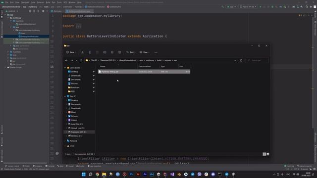Open the New dropdown in File Explorer

pyautogui.click(x=71, y=52)
